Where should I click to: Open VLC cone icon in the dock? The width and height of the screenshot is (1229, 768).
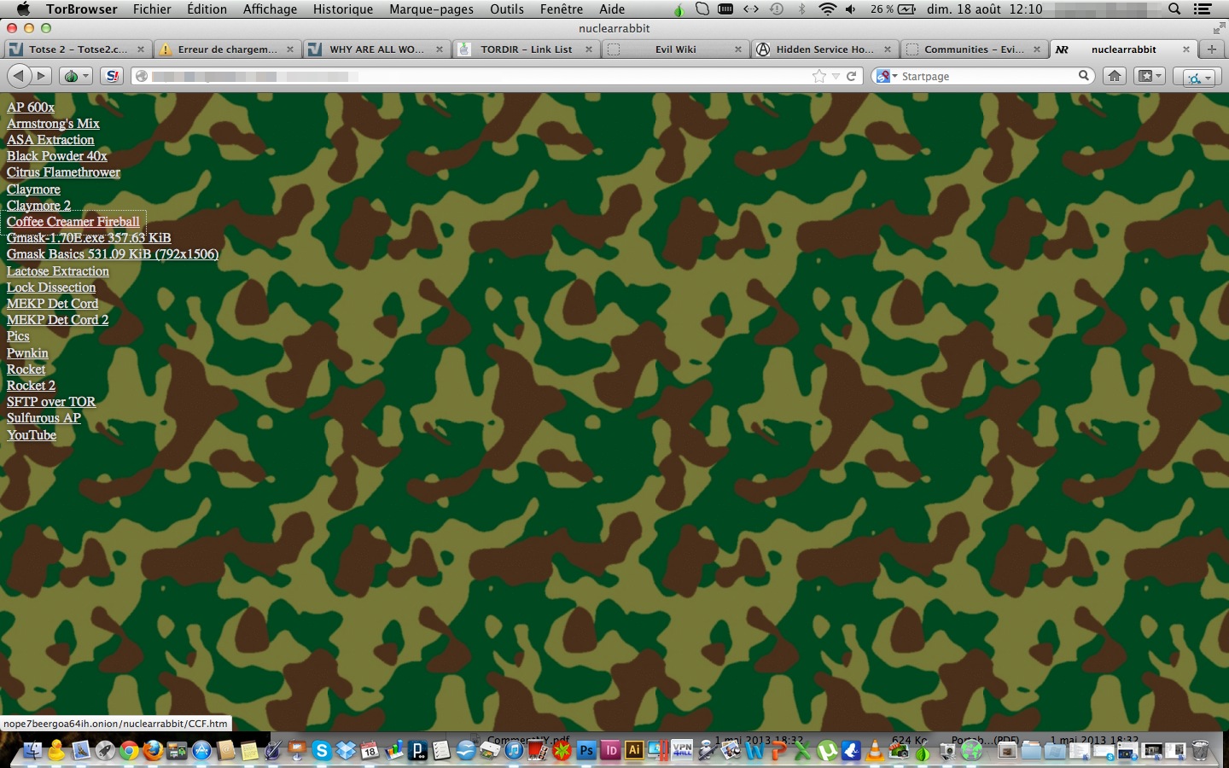[875, 751]
